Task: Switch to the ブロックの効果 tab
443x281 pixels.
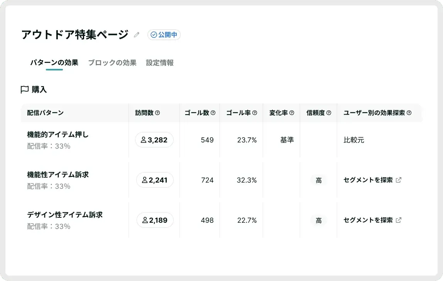Action: (112, 63)
